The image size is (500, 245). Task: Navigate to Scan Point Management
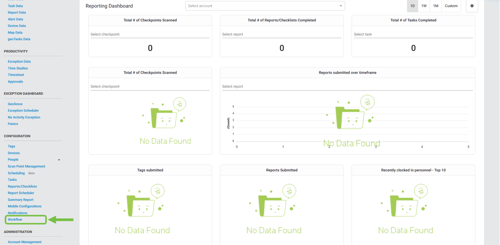[x=26, y=166]
